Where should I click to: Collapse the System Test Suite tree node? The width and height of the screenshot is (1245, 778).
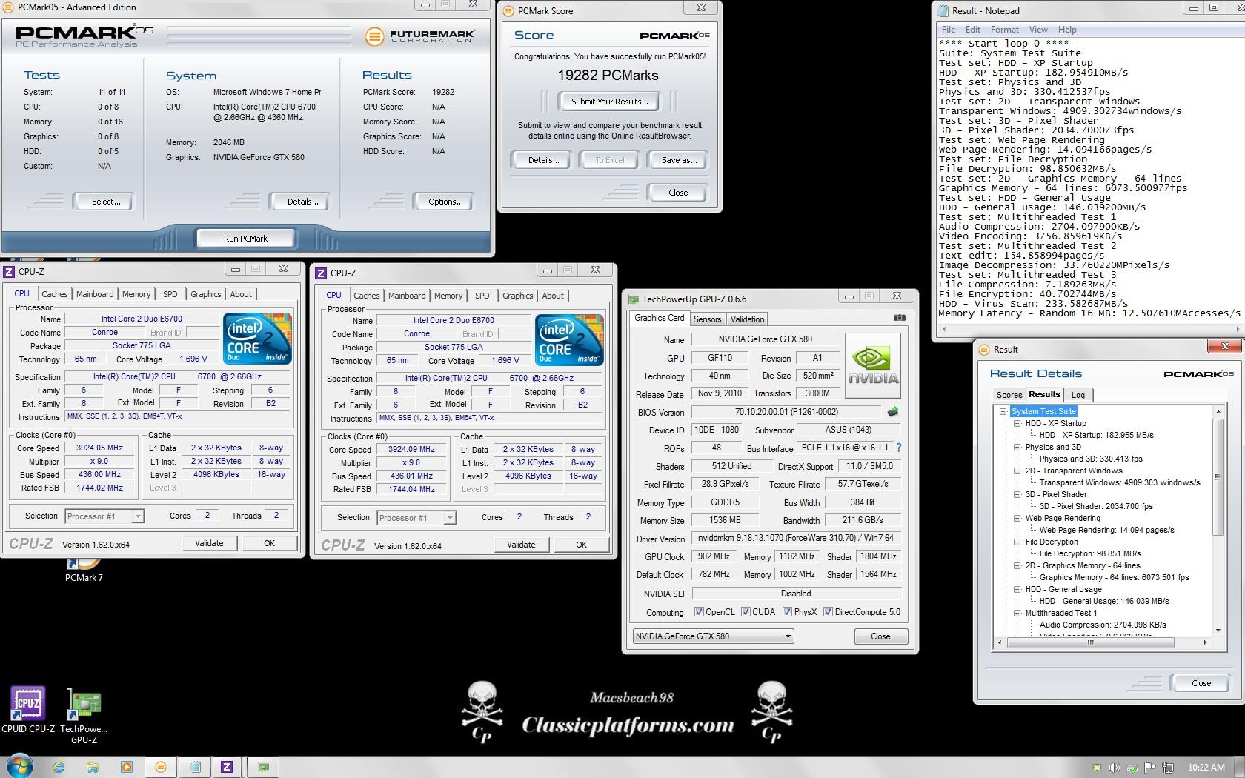(x=1003, y=411)
